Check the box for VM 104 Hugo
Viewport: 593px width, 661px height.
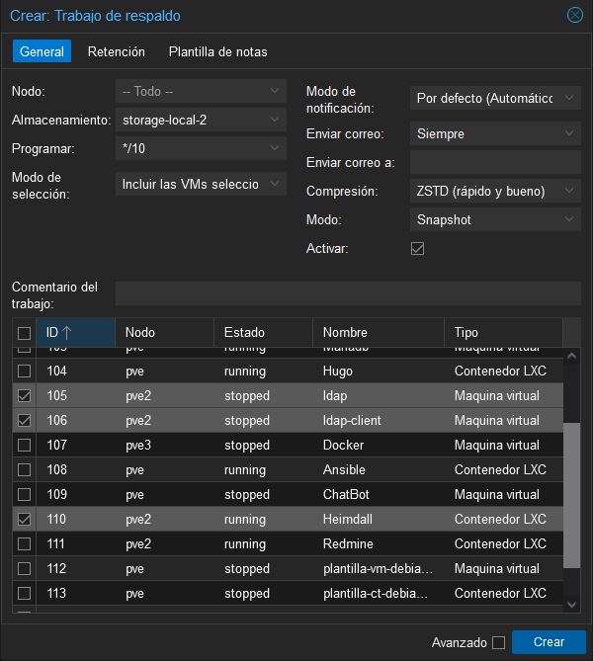[x=24, y=371]
